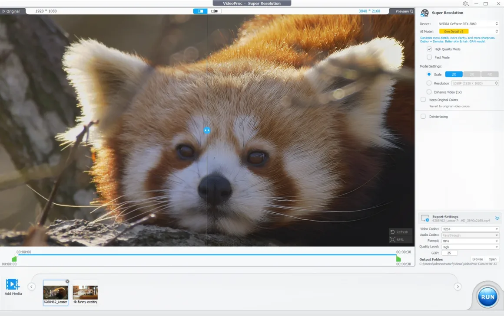504x316 pixels.
Task: Select the 6288462_Lesser red panda thumbnail
Action: (56, 293)
